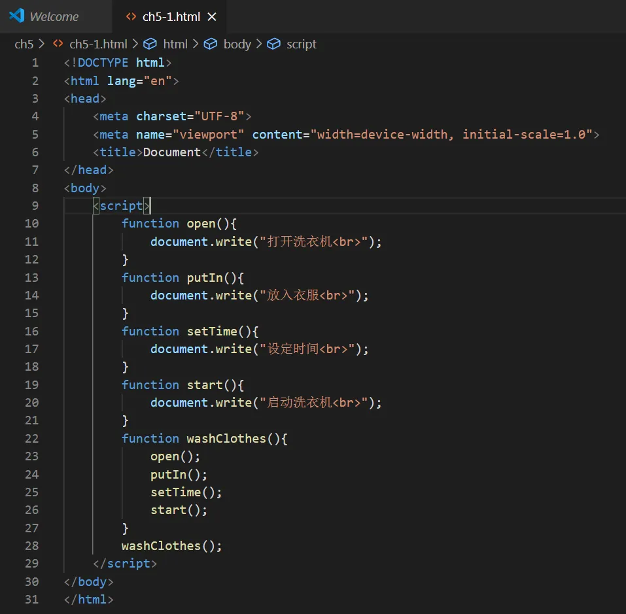Screen dimensions: 626x614
Task: Click the closing html tag on line 31
Action: (88, 600)
